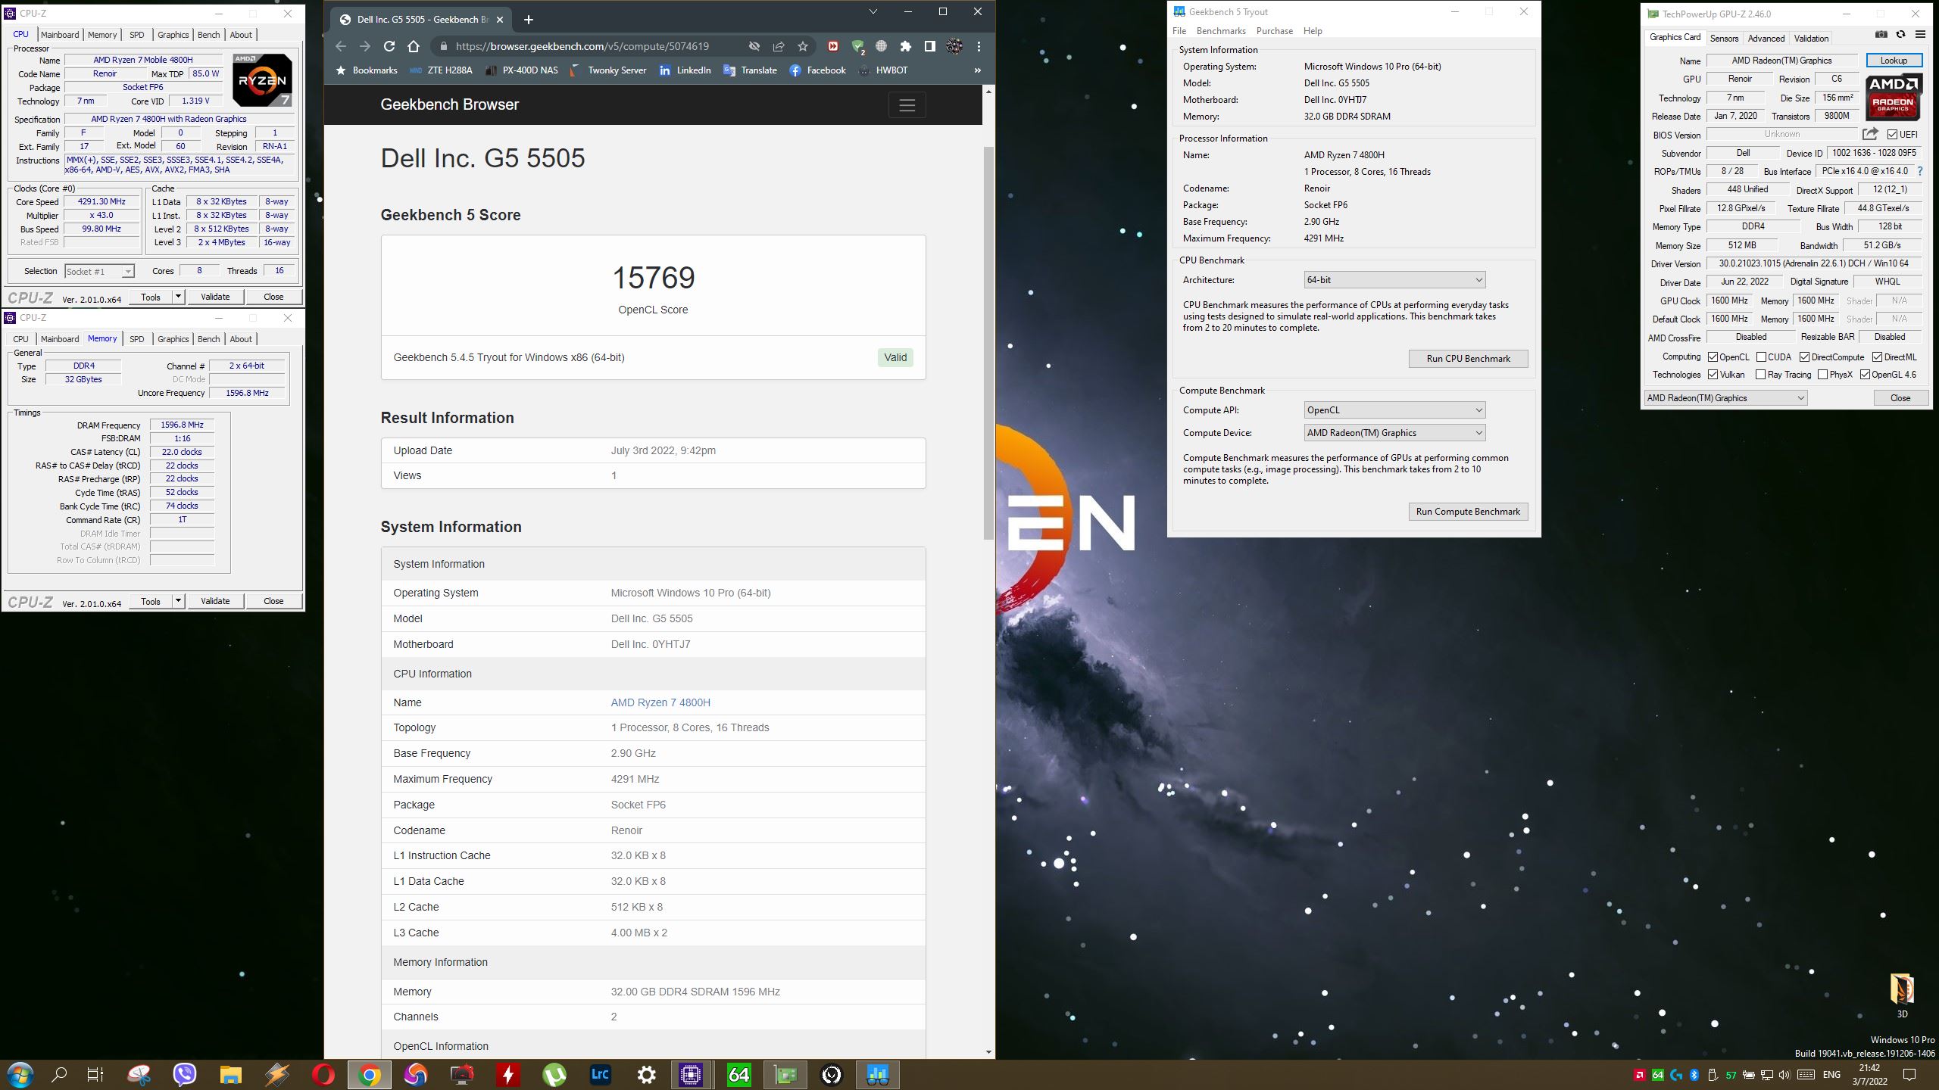Image resolution: width=1939 pixels, height=1090 pixels.
Task: Open the volume control in system tray
Action: tap(1784, 1074)
